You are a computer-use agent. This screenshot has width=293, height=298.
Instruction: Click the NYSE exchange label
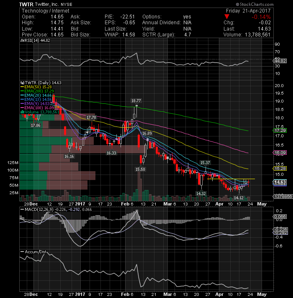(x=66, y=5)
